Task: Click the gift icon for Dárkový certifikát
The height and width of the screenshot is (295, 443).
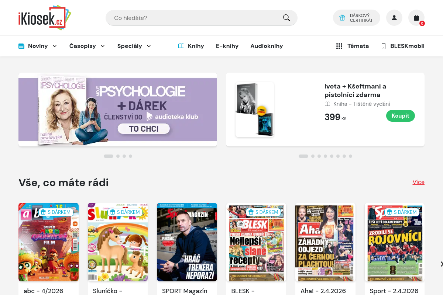Action: (342, 18)
